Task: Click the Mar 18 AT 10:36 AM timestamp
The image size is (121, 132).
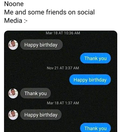Action: 63,33
